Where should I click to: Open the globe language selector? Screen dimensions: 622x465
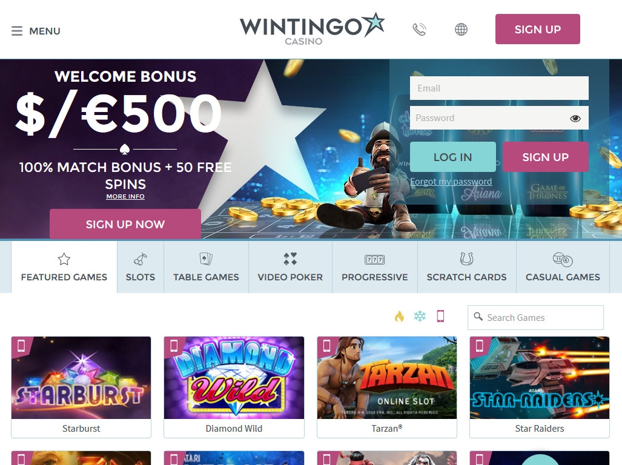point(461,29)
